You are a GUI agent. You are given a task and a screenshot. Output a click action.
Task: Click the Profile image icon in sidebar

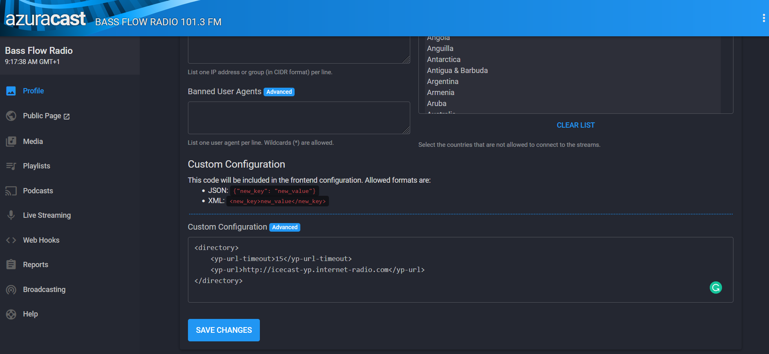(11, 91)
